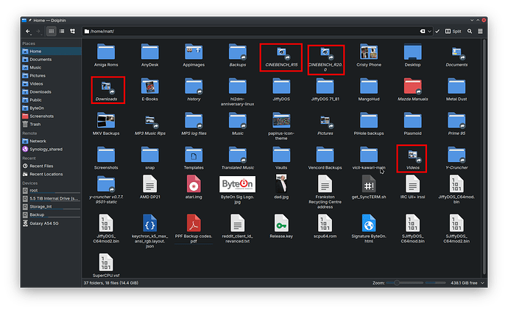Open Pictures in Places sidebar
Screen dimensions: 508x311
tap(52, 76)
